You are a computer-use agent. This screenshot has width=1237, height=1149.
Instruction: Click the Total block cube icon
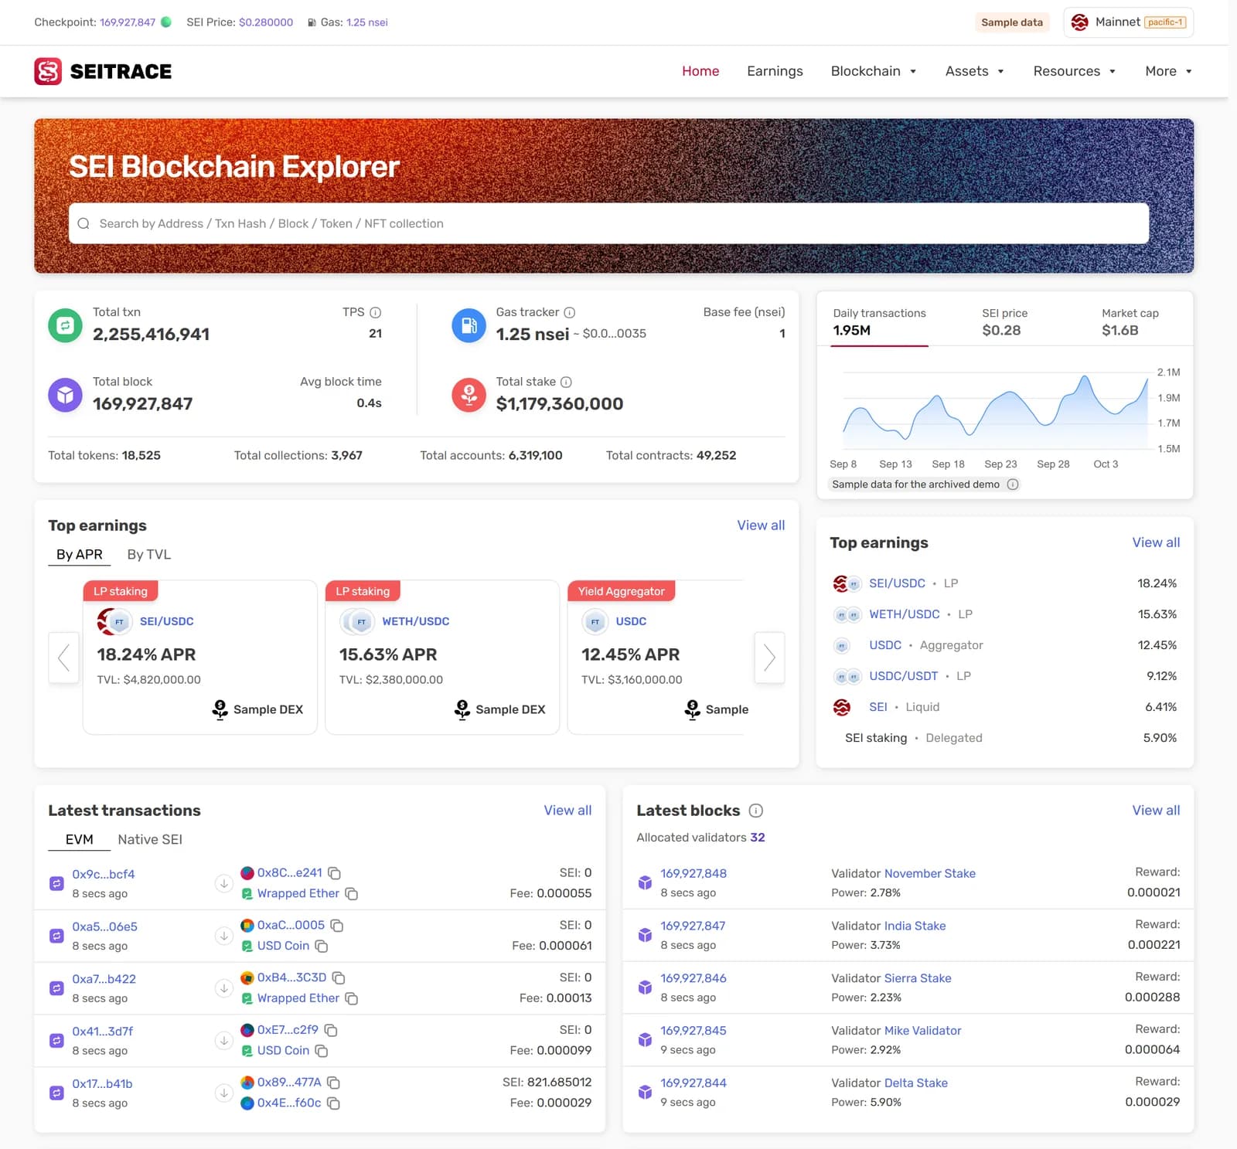click(65, 395)
